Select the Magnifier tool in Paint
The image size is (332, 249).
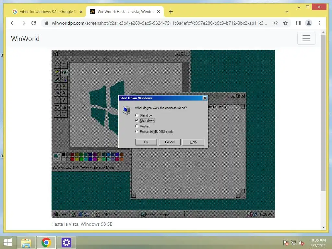(x=64, y=79)
